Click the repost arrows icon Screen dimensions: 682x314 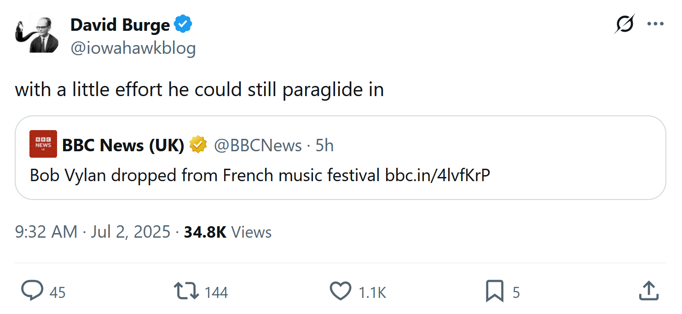click(186, 291)
